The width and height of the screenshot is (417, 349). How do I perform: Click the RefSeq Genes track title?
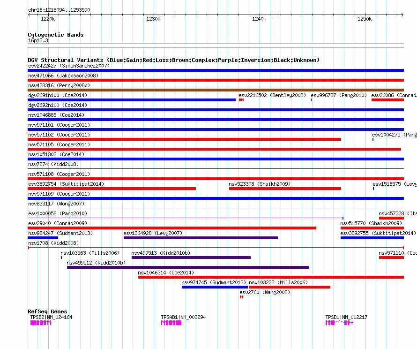(48, 311)
